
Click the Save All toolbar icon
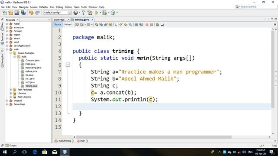coord(23,13)
